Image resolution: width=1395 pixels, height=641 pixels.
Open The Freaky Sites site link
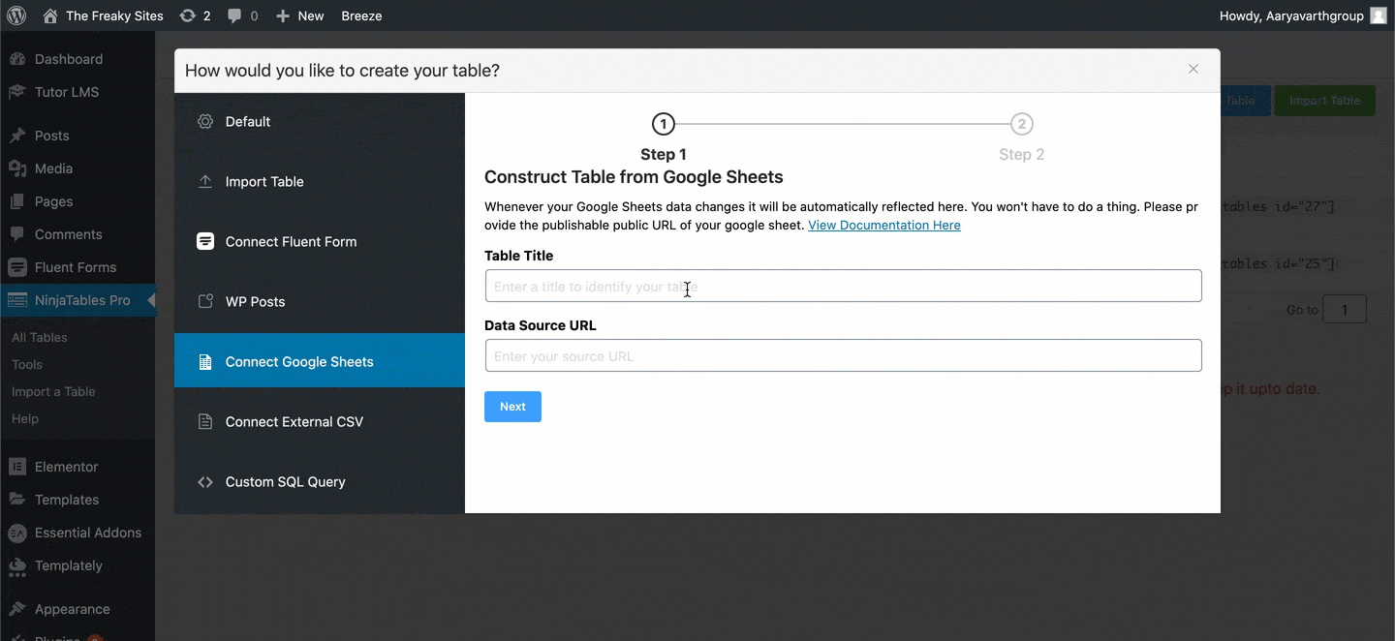(x=103, y=15)
